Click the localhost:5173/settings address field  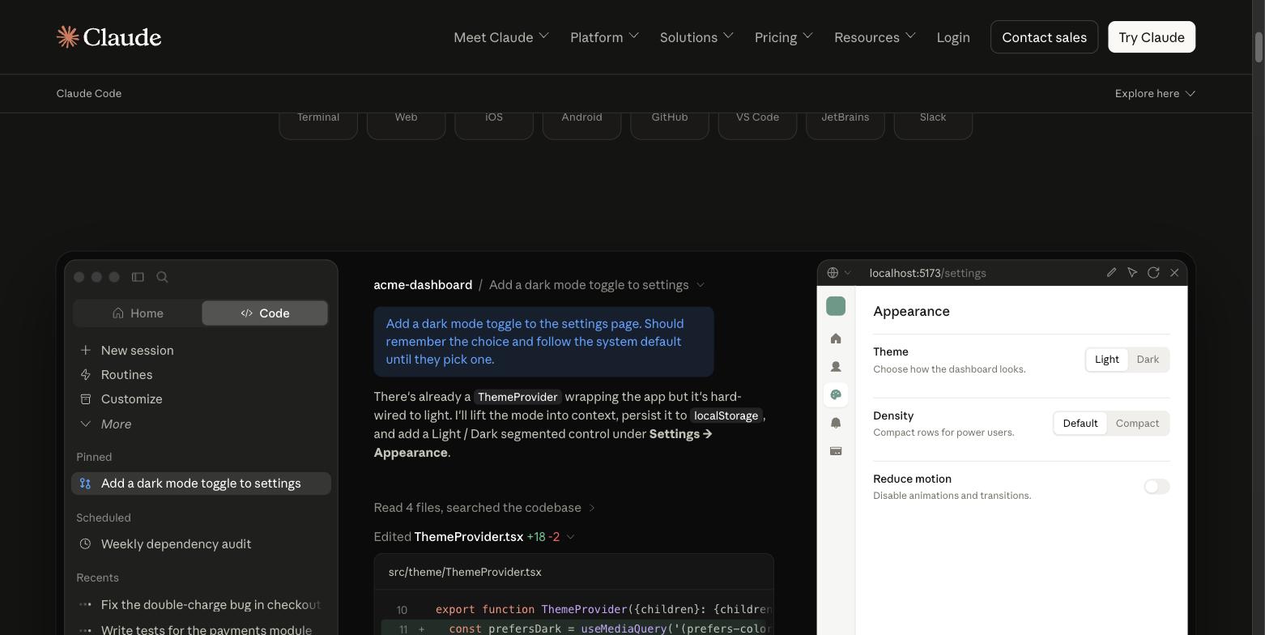(x=927, y=273)
